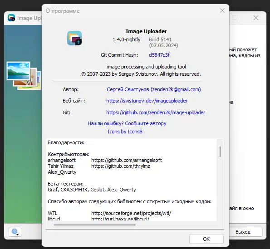Click 'Git Commit Hash:' label

[x=119, y=55]
